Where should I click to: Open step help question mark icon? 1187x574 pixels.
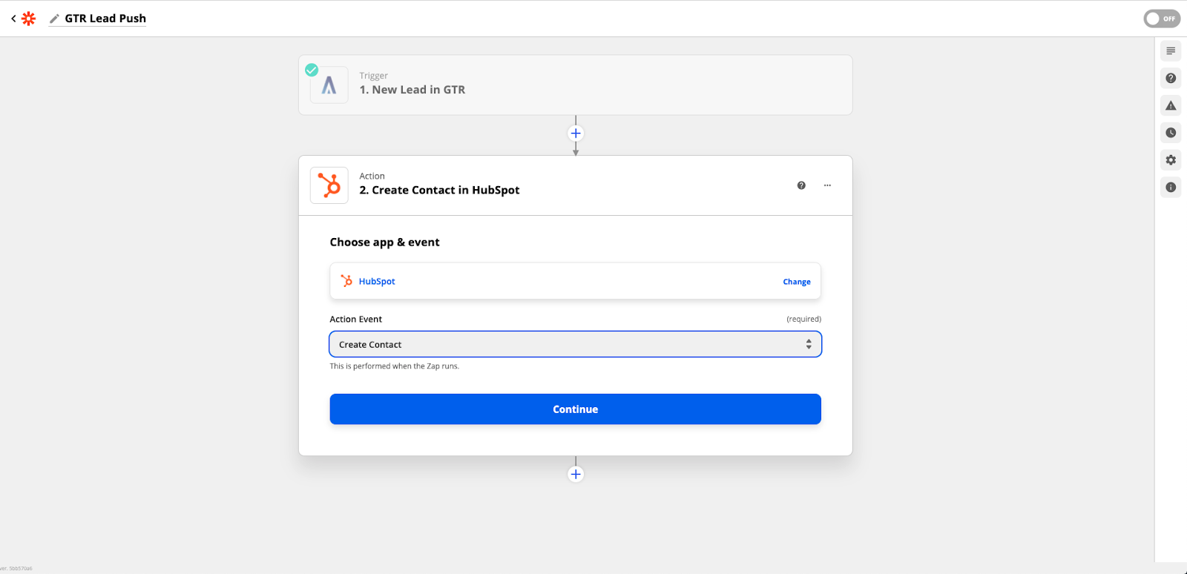801,185
